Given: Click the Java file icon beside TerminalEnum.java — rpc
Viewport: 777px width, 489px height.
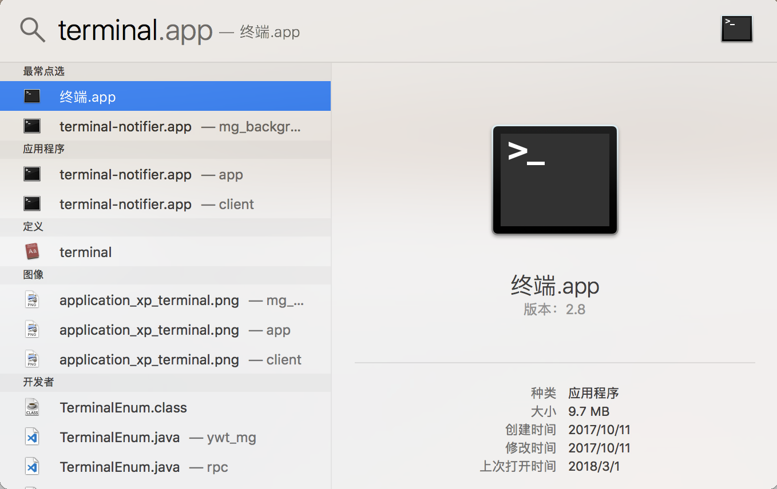Looking at the screenshot, I should point(32,466).
